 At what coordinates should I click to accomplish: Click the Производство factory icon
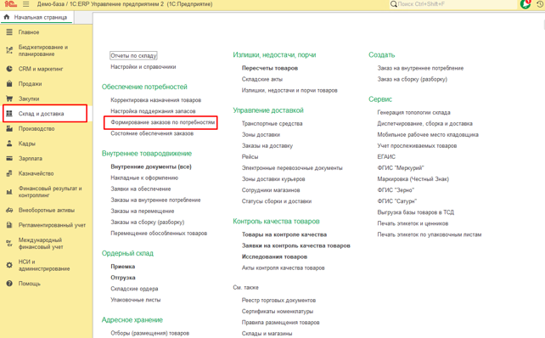click(9, 129)
